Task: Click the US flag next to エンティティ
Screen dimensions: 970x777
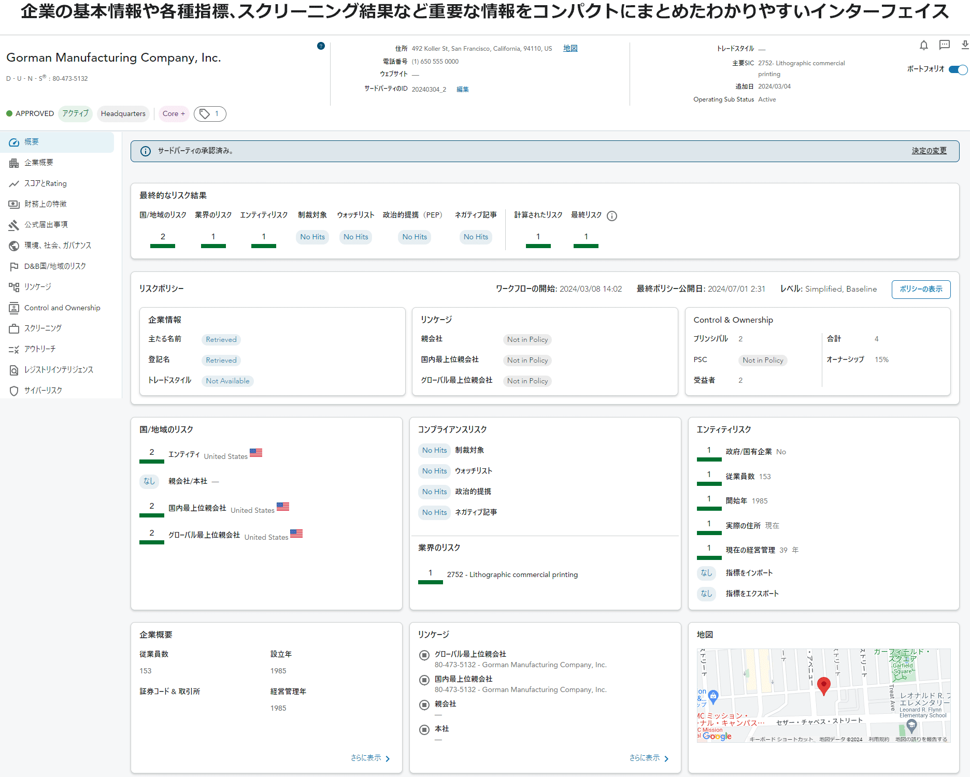Action: pos(256,453)
